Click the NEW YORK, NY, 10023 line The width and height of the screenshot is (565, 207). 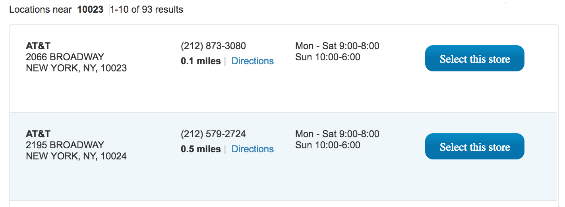76,68
